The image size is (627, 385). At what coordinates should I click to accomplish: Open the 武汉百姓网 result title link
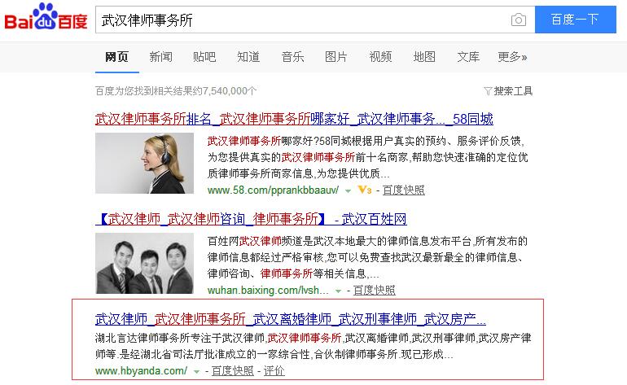tap(251, 219)
